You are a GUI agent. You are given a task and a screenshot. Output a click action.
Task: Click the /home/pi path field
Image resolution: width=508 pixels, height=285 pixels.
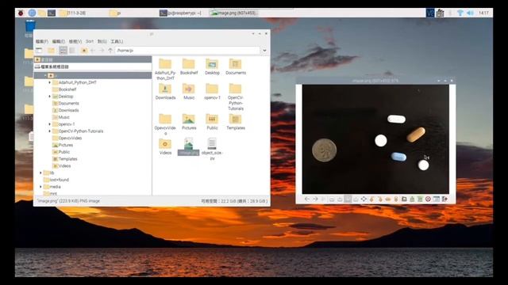click(x=187, y=51)
